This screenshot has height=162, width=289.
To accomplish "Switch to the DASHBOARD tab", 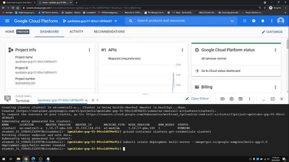I will click(x=49, y=32).
